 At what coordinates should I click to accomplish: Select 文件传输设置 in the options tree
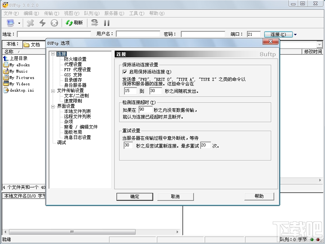(x=70, y=91)
